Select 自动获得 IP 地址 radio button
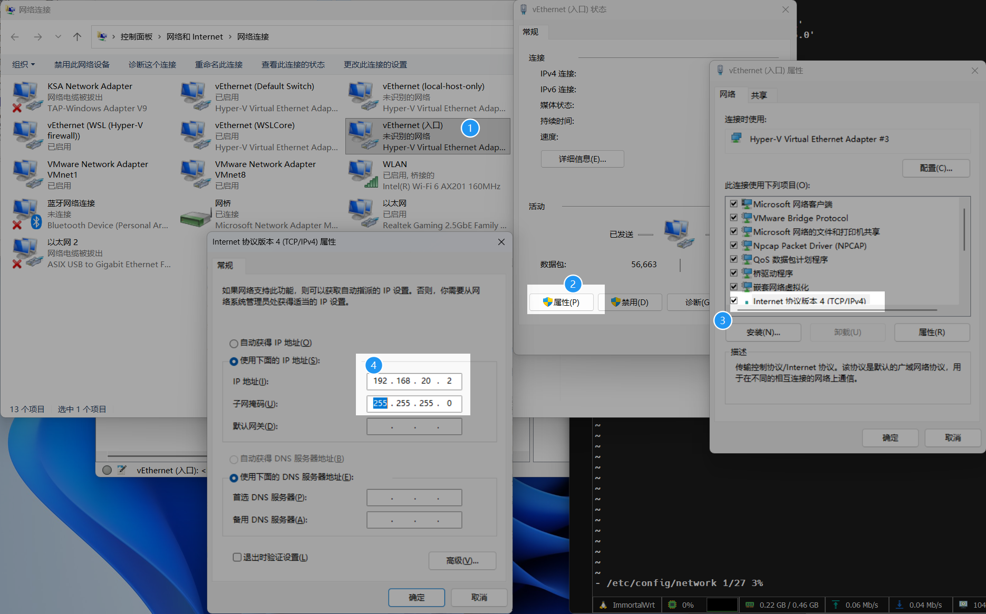 click(234, 343)
